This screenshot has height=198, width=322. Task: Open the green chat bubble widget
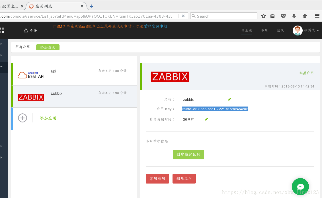click(300, 187)
